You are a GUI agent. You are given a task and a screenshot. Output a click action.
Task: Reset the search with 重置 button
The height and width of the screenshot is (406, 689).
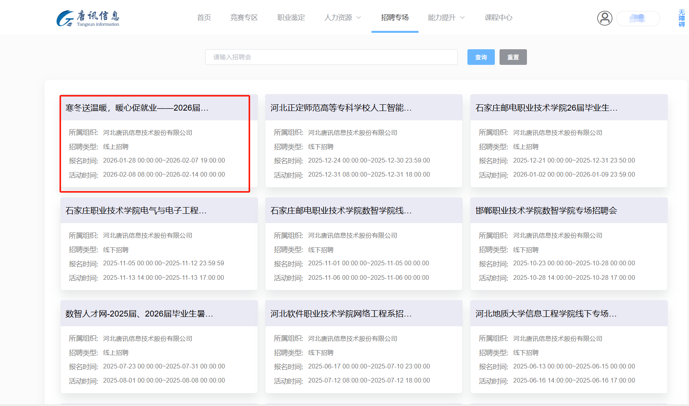[x=513, y=57]
